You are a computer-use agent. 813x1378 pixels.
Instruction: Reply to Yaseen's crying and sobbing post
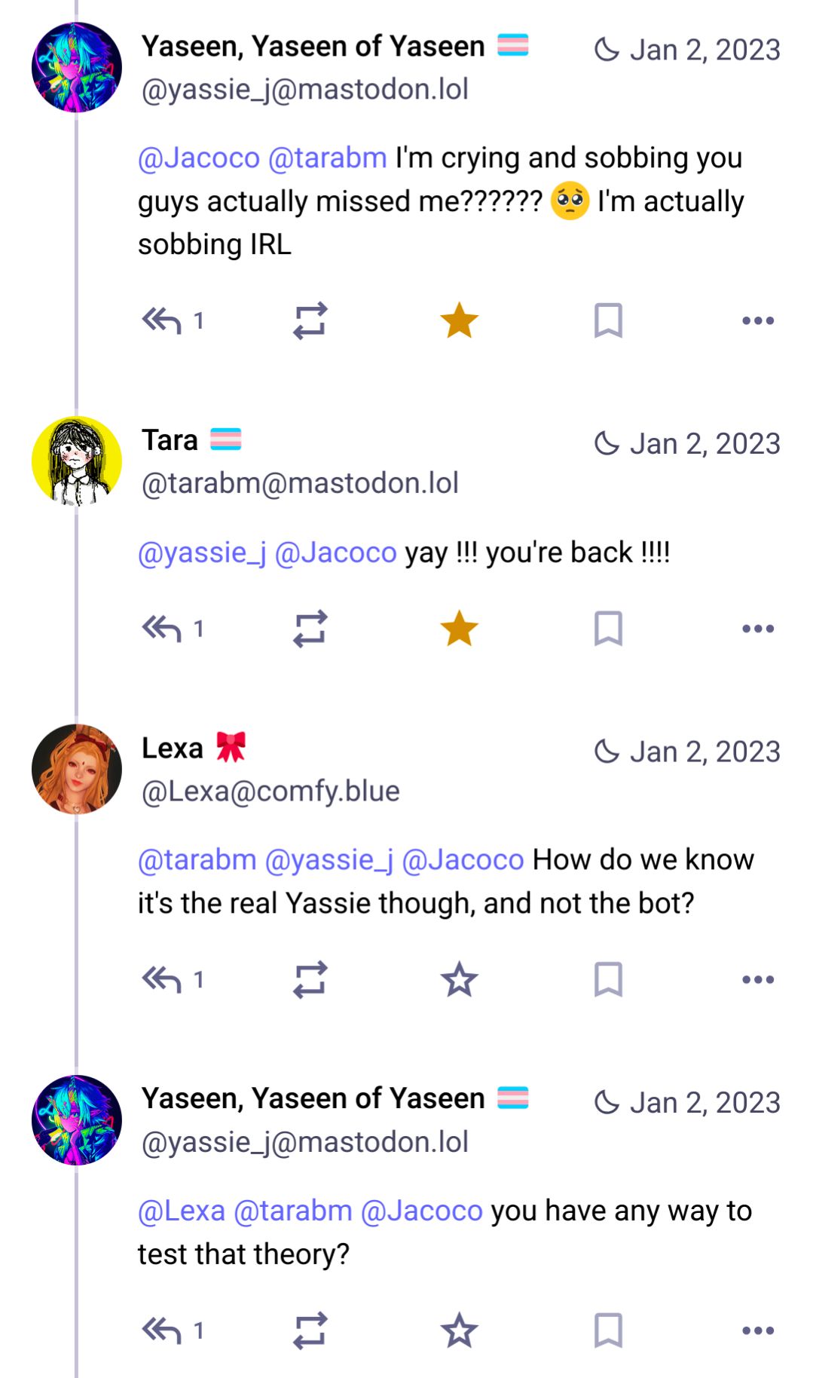(167, 320)
